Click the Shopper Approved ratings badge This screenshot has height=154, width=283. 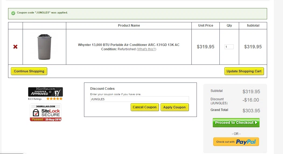[x=46, y=92]
